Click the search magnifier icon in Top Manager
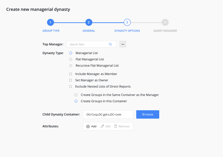The width and height of the screenshot is (223, 157). tap(110, 44)
